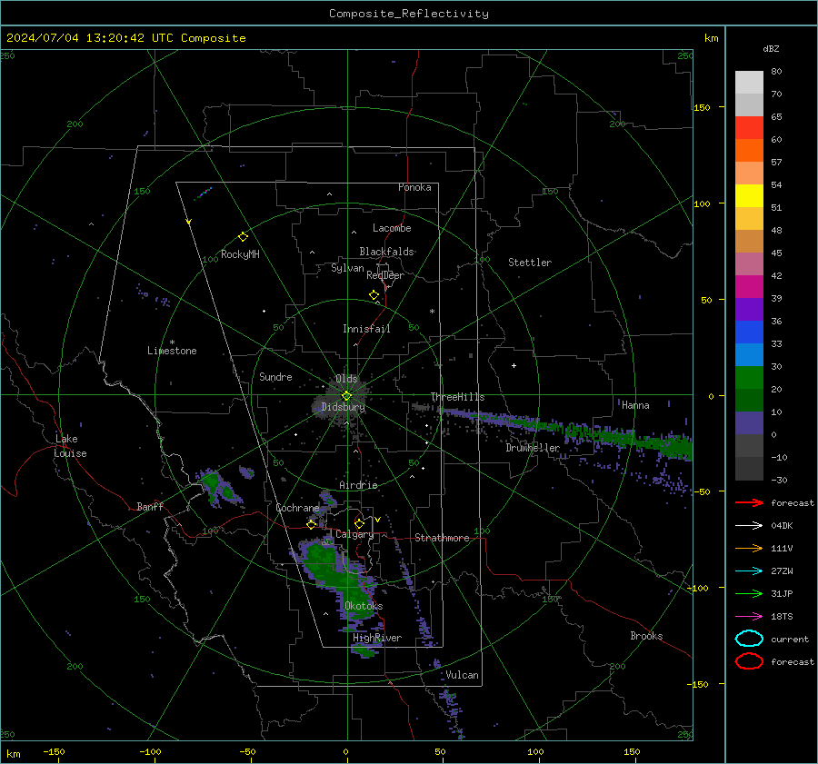Click the dBZ legend heading
Screen dimensions: 818x764
pos(771,48)
